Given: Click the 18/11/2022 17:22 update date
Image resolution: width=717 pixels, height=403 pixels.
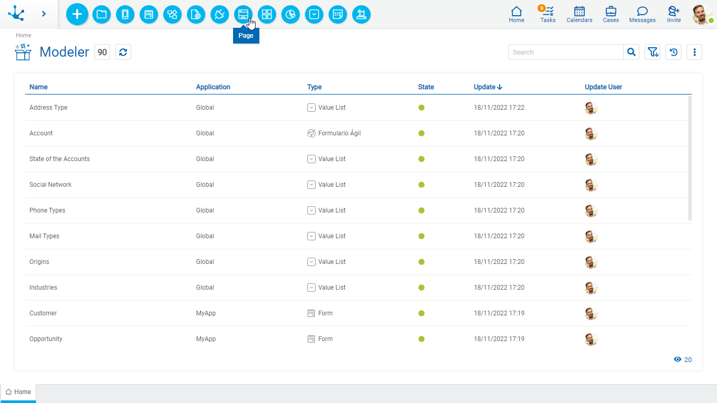Looking at the screenshot, I should [499, 108].
